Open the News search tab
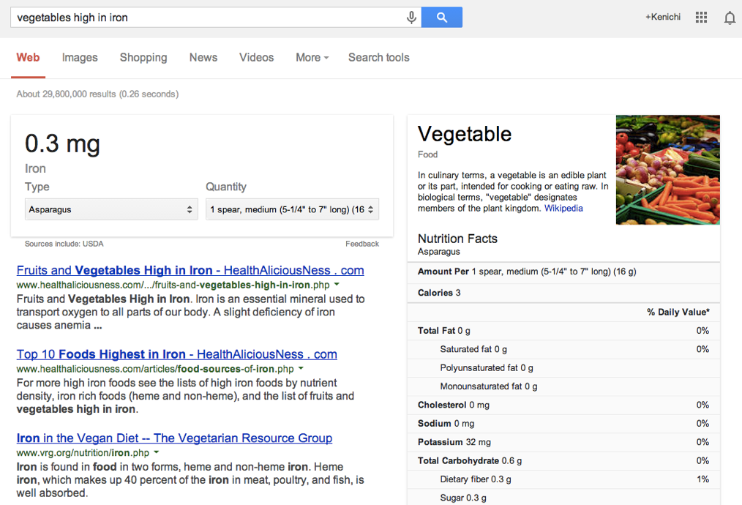Screen dimensions: 742x505 [x=203, y=57]
